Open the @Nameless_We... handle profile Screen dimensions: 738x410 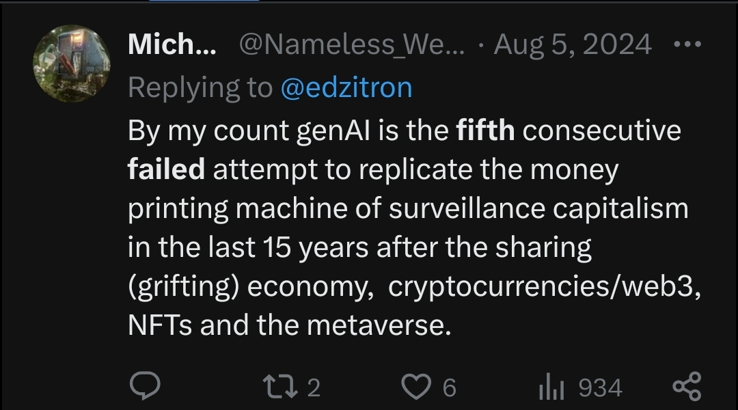tap(351, 45)
